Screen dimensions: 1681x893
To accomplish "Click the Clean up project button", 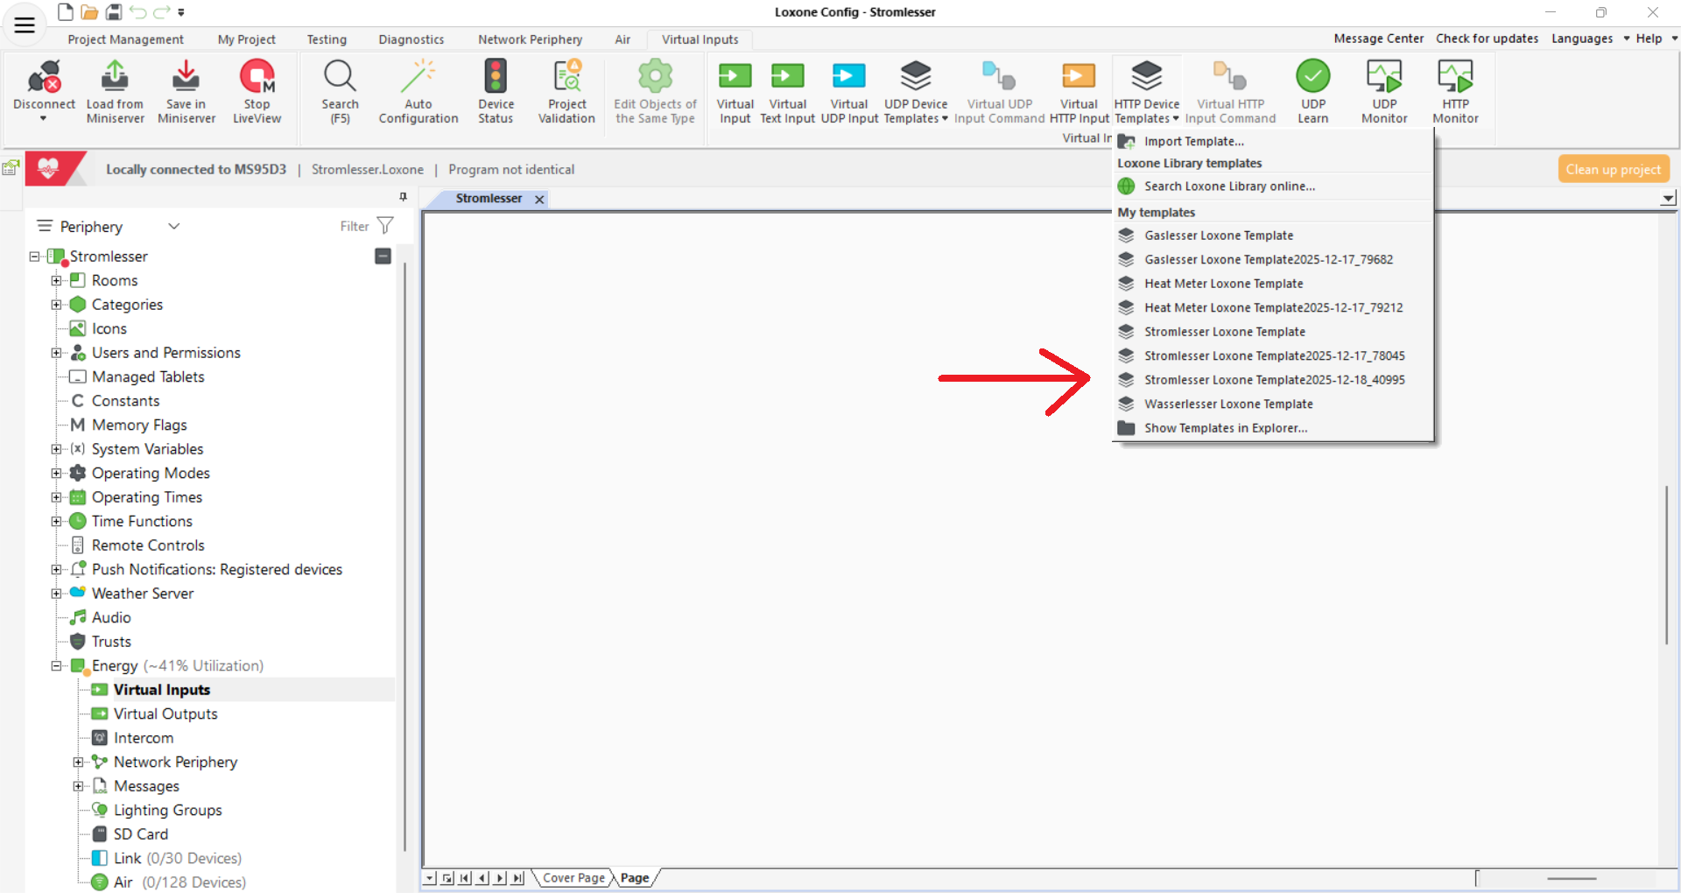I will [x=1613, y=169].
